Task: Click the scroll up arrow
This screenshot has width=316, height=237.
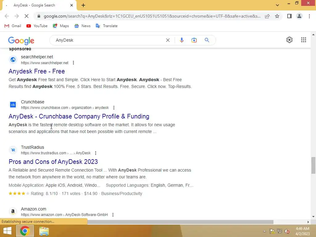Action: (x=313, y=35)
